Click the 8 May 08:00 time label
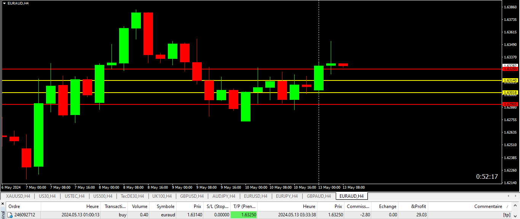The height and width of the screenshot is (219, 520). tap(134, 187)
